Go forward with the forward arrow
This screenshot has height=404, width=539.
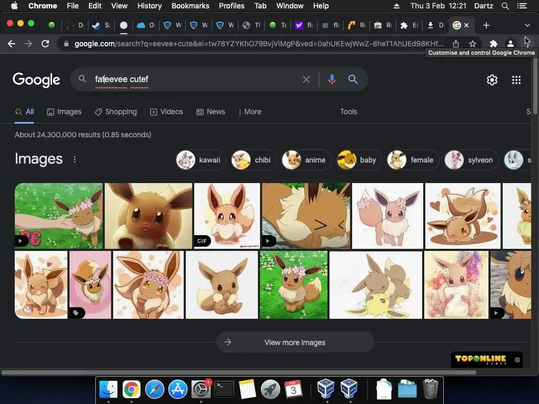coord(28,44)
